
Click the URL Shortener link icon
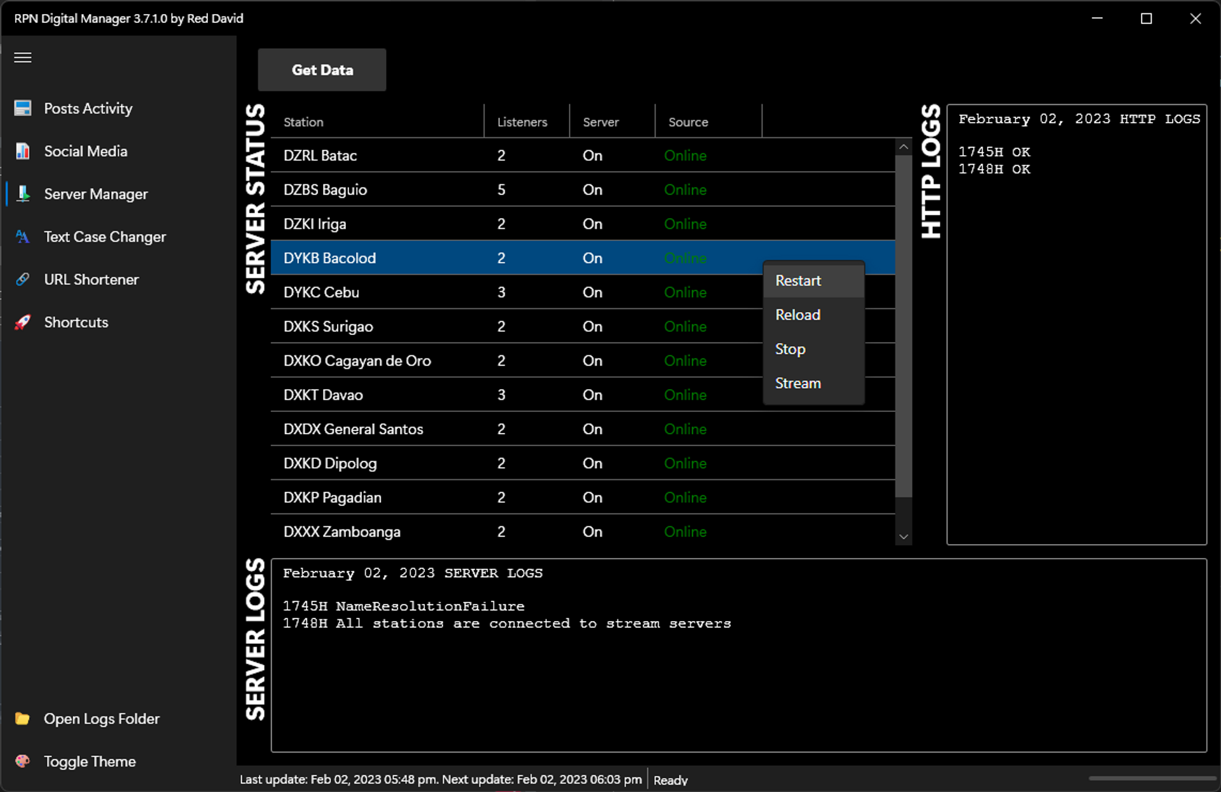[23, 279]
